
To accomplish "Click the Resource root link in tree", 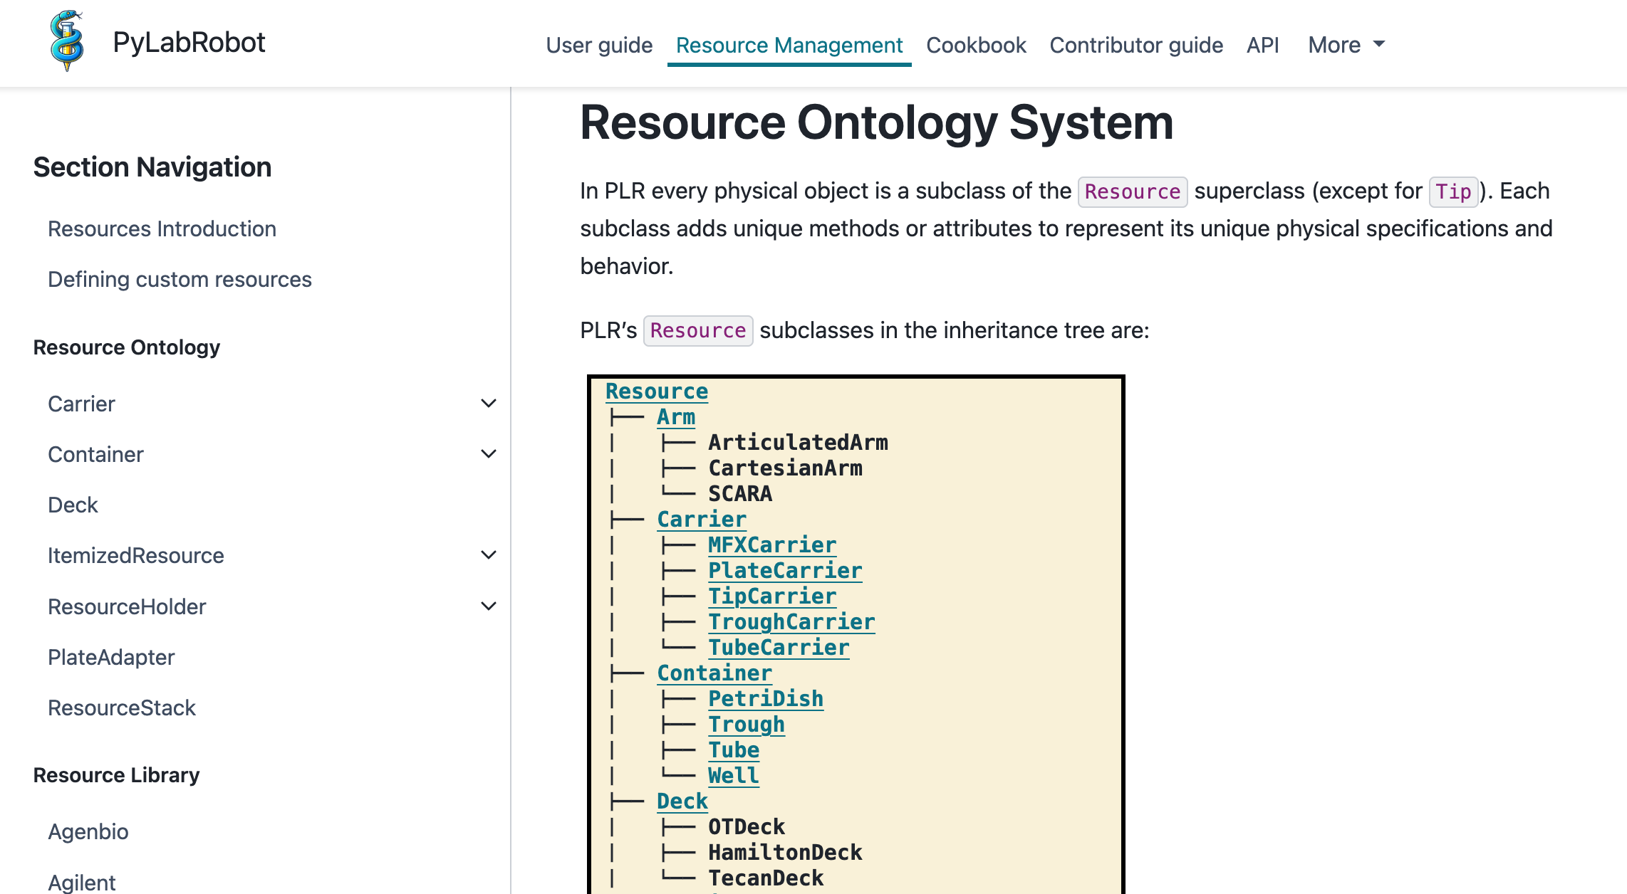I will click(656, 391).
